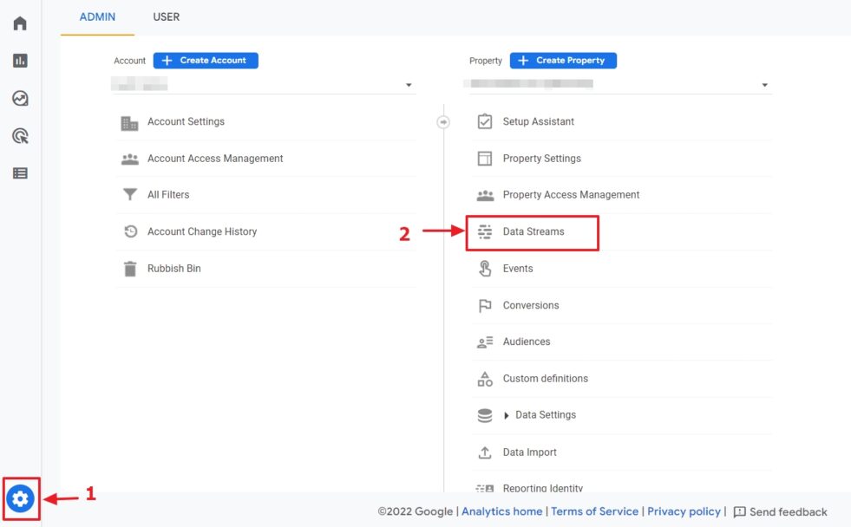851x527 pixels.
Task: Click the Data Import upload icon
Action: tap(485, 452)
